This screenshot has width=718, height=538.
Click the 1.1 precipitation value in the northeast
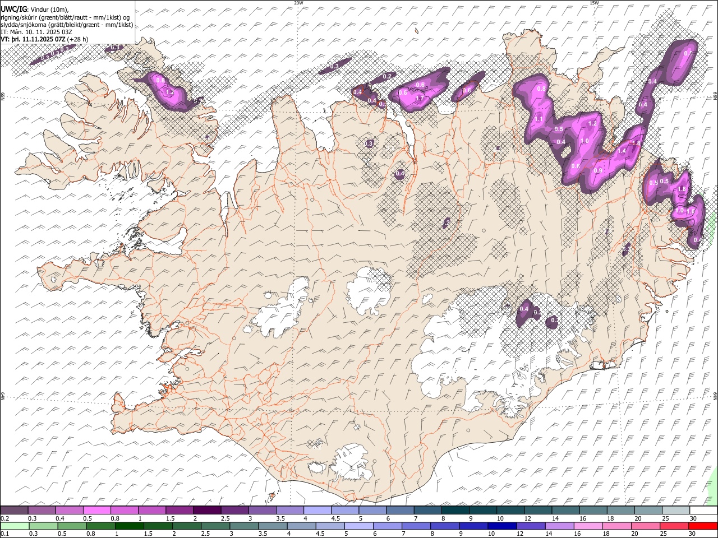(x=538, y=119)
